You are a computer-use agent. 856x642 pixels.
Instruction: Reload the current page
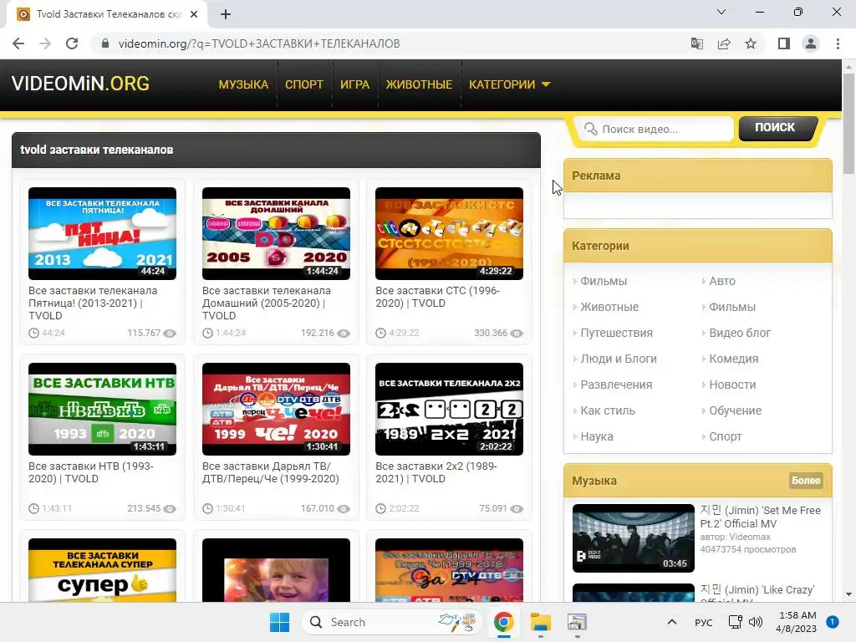(x=72, y=43)
